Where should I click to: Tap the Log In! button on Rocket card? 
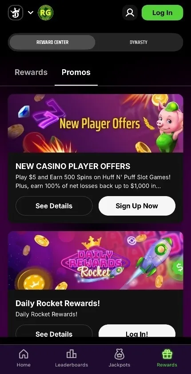tap(137, 331)
